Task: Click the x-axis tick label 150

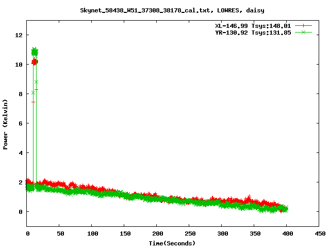Action: click(125, 234)
